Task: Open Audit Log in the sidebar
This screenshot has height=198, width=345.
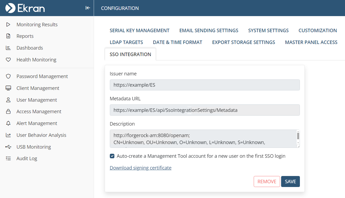Action: [27, 159]
